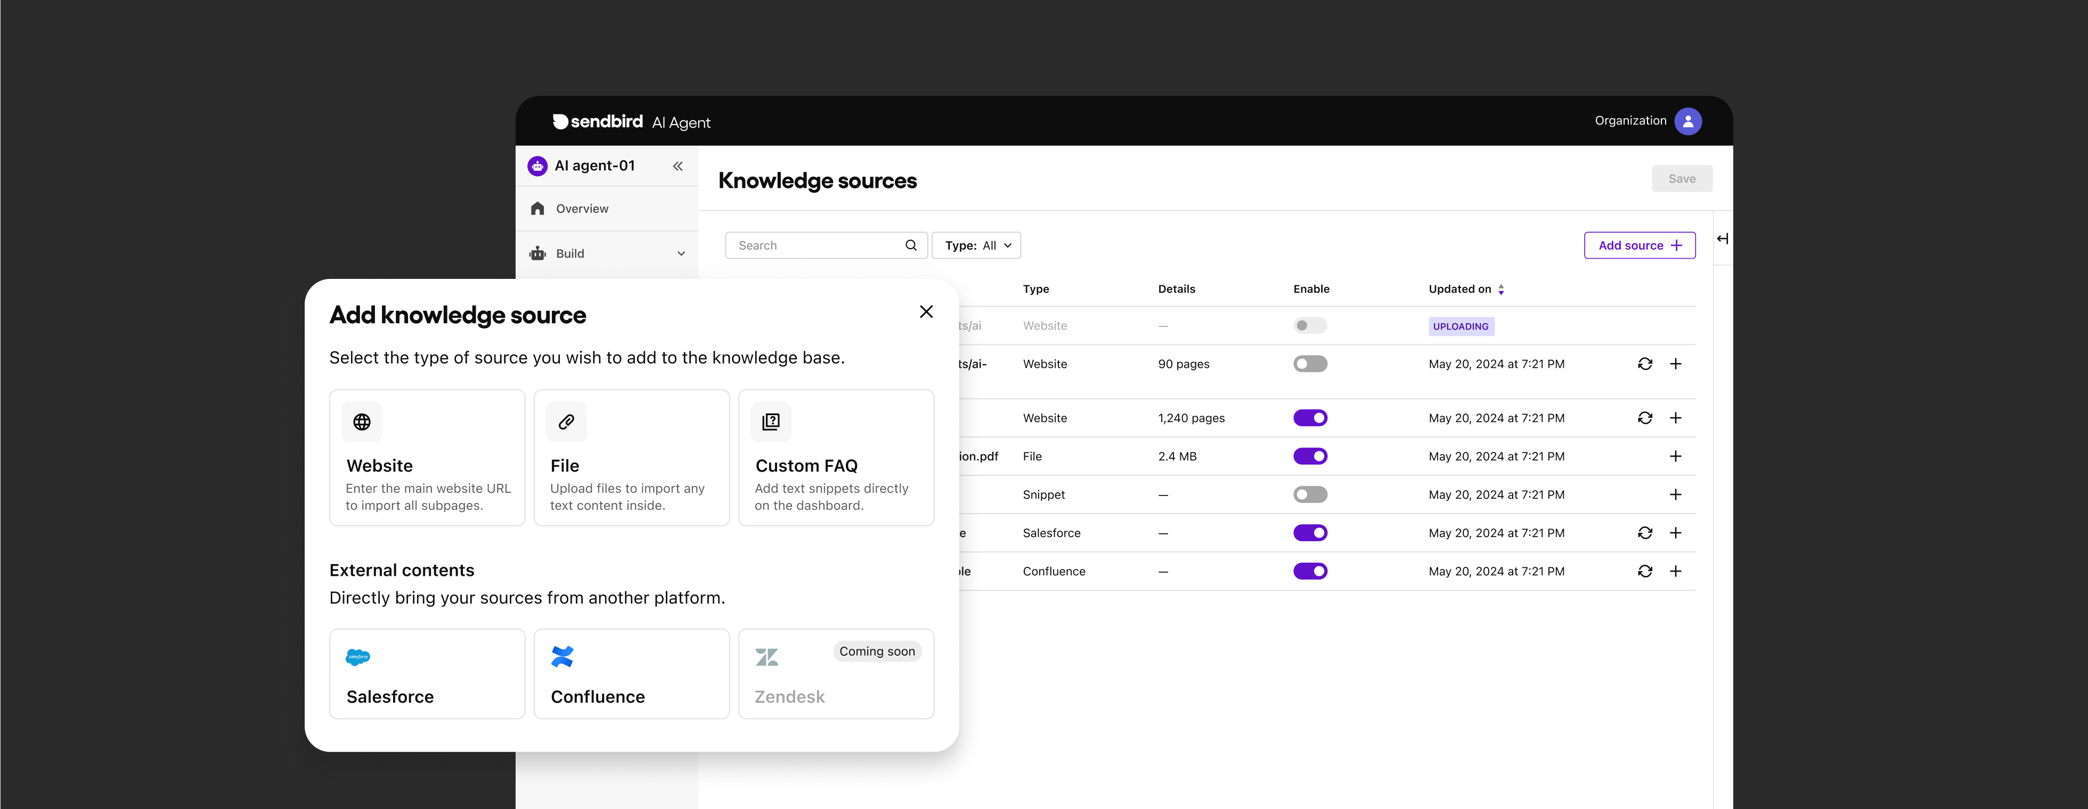The image size is (2088, 809).
Task: Click plus on the Snippet row
Action: tap(1675, 495)
